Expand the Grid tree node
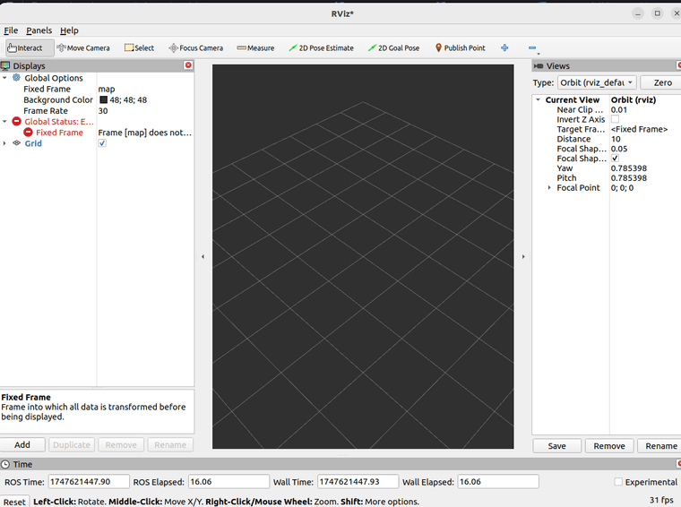This screenshot has width=681, height=507. click(x=4, y=143)
